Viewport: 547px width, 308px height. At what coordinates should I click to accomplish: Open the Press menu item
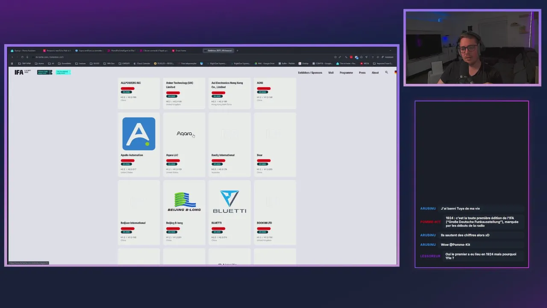pyautogui.click(x=362, y=73)
